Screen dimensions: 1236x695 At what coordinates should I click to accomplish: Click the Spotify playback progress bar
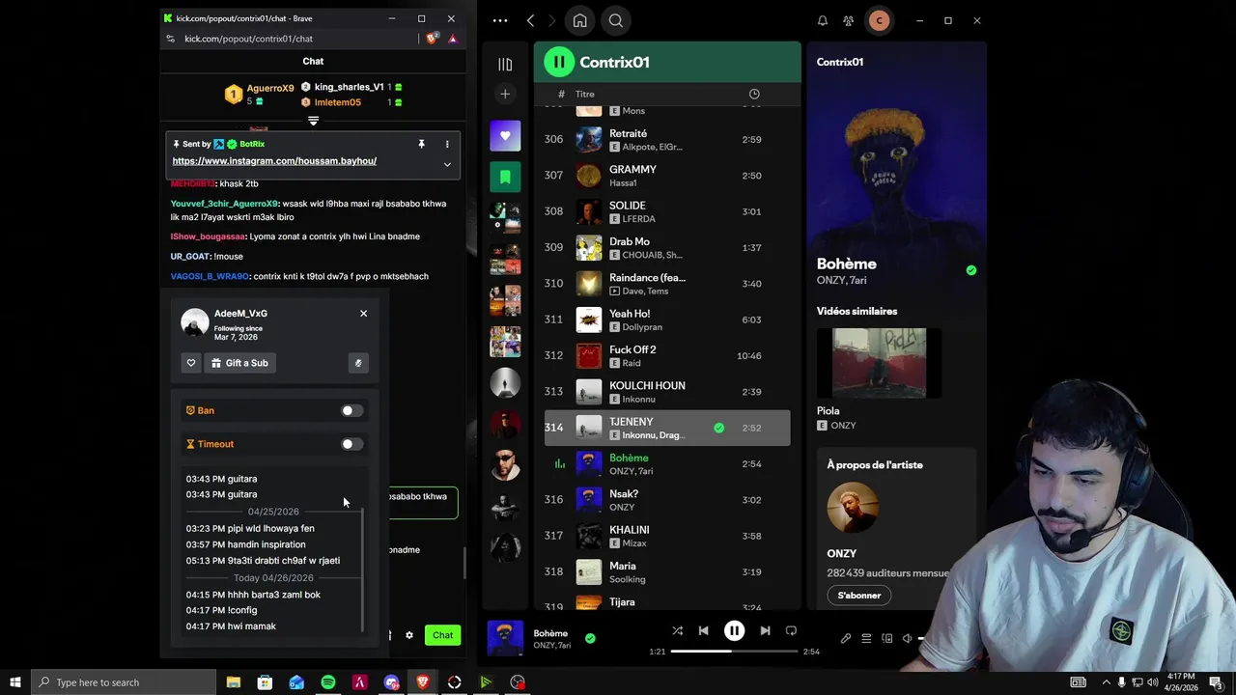point(734,652)
